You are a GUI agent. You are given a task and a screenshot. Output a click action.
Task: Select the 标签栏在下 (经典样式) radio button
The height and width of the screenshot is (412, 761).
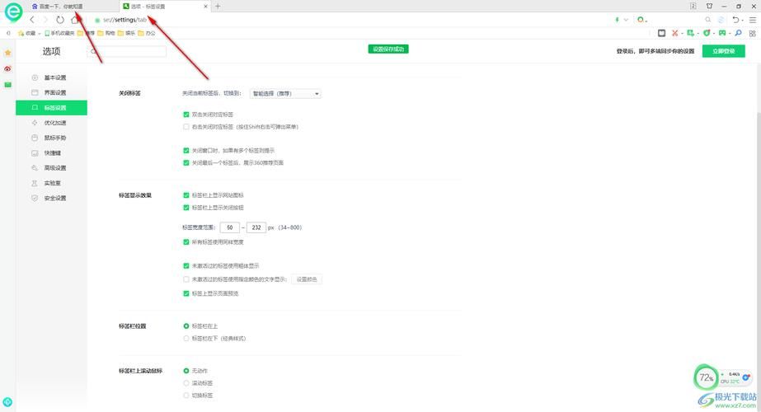coord(186,338)
